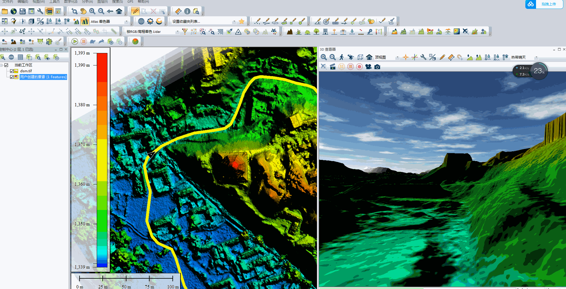The image size is (566, 289).
Task: Click the Lidar filter funnel icon
Action: pyautogui.click(x=185, y=31)
